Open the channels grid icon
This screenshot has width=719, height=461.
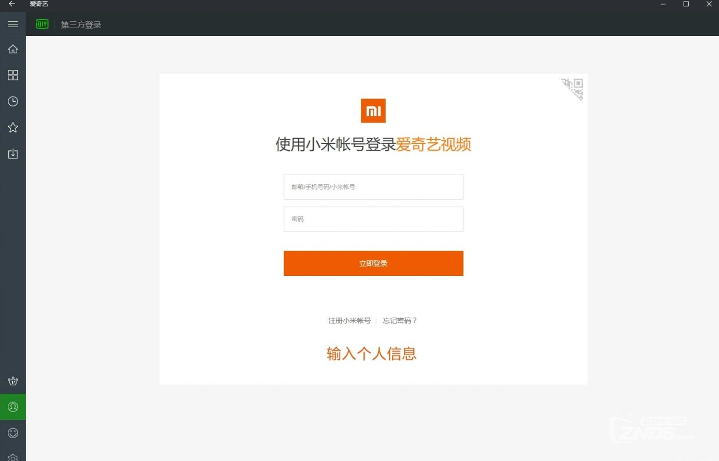tap(13, 75)
